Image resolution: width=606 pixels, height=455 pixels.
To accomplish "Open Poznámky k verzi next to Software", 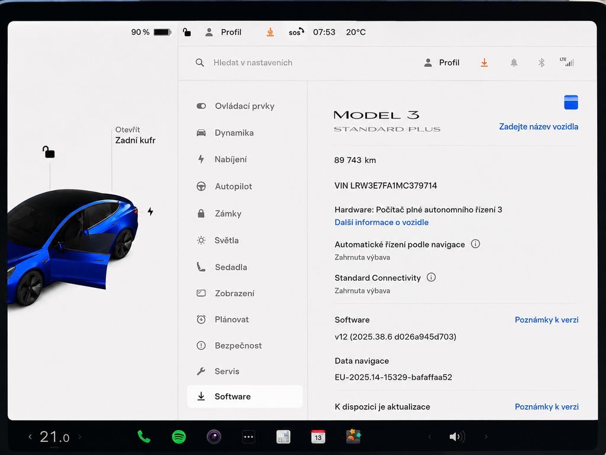I will click(x=546, y=319).
